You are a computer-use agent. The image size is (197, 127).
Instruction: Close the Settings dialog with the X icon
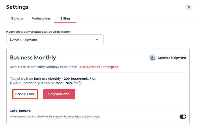[x=189, y=7]
